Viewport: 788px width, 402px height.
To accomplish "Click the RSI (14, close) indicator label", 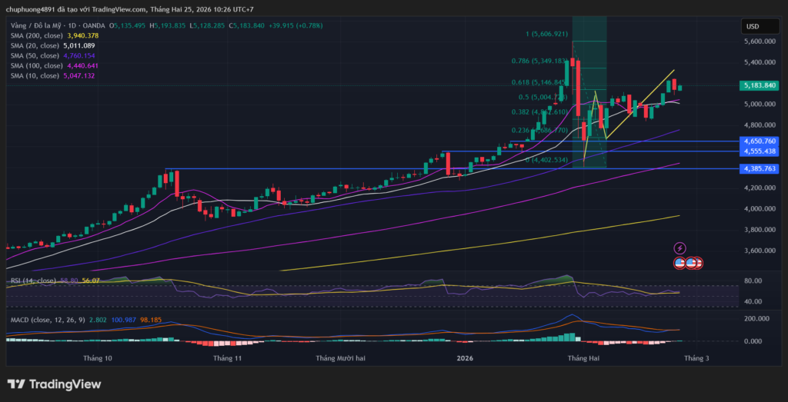I will [x=32, y=281].
